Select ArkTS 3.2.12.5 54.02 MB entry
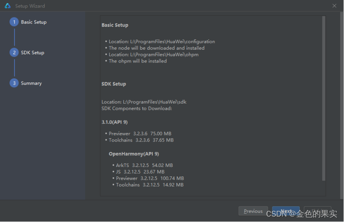Screen dimensions: 344x222 point(144,165)
